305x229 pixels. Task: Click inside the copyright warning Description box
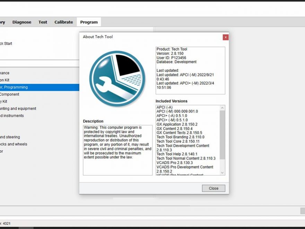[x=118, y=150]
